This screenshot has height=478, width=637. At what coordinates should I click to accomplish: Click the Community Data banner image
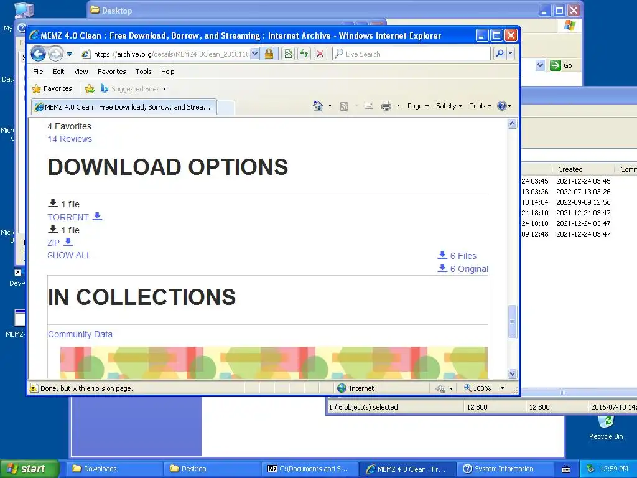[x=274, y=363]
